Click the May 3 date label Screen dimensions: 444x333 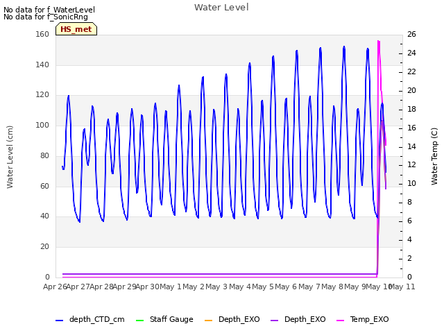pos(216,287)
